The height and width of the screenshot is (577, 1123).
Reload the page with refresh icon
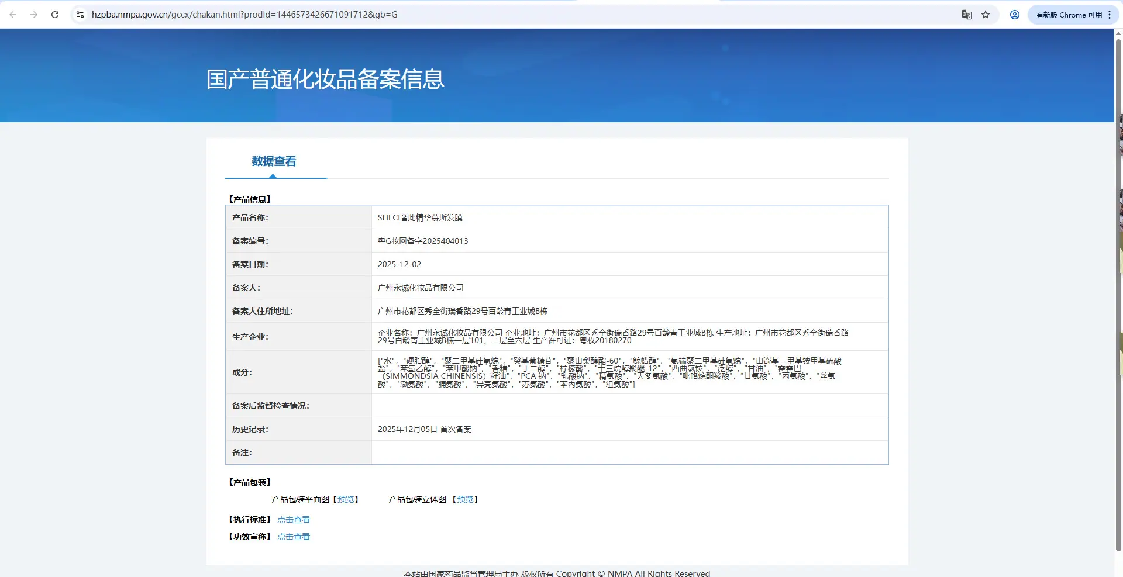[x=55, y=15]
